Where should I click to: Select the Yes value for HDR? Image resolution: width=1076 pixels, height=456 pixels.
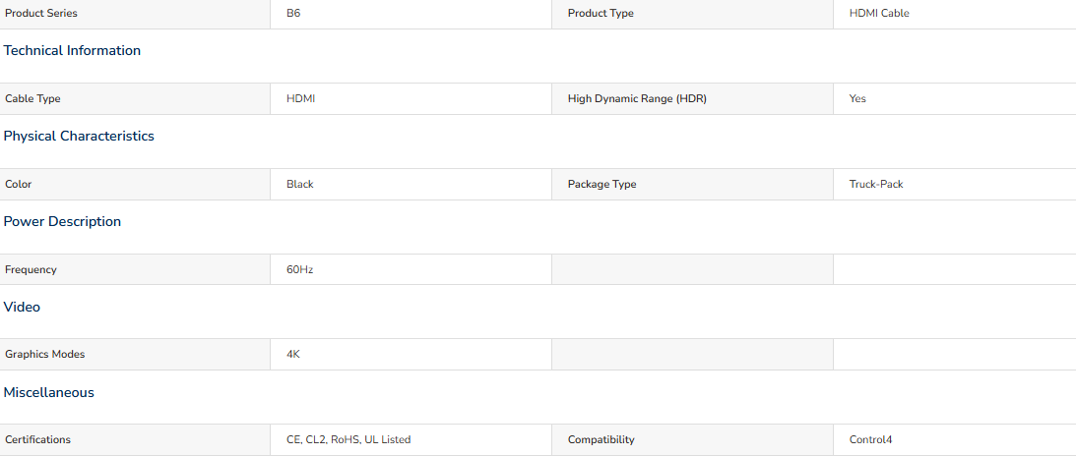pos(857,98)
